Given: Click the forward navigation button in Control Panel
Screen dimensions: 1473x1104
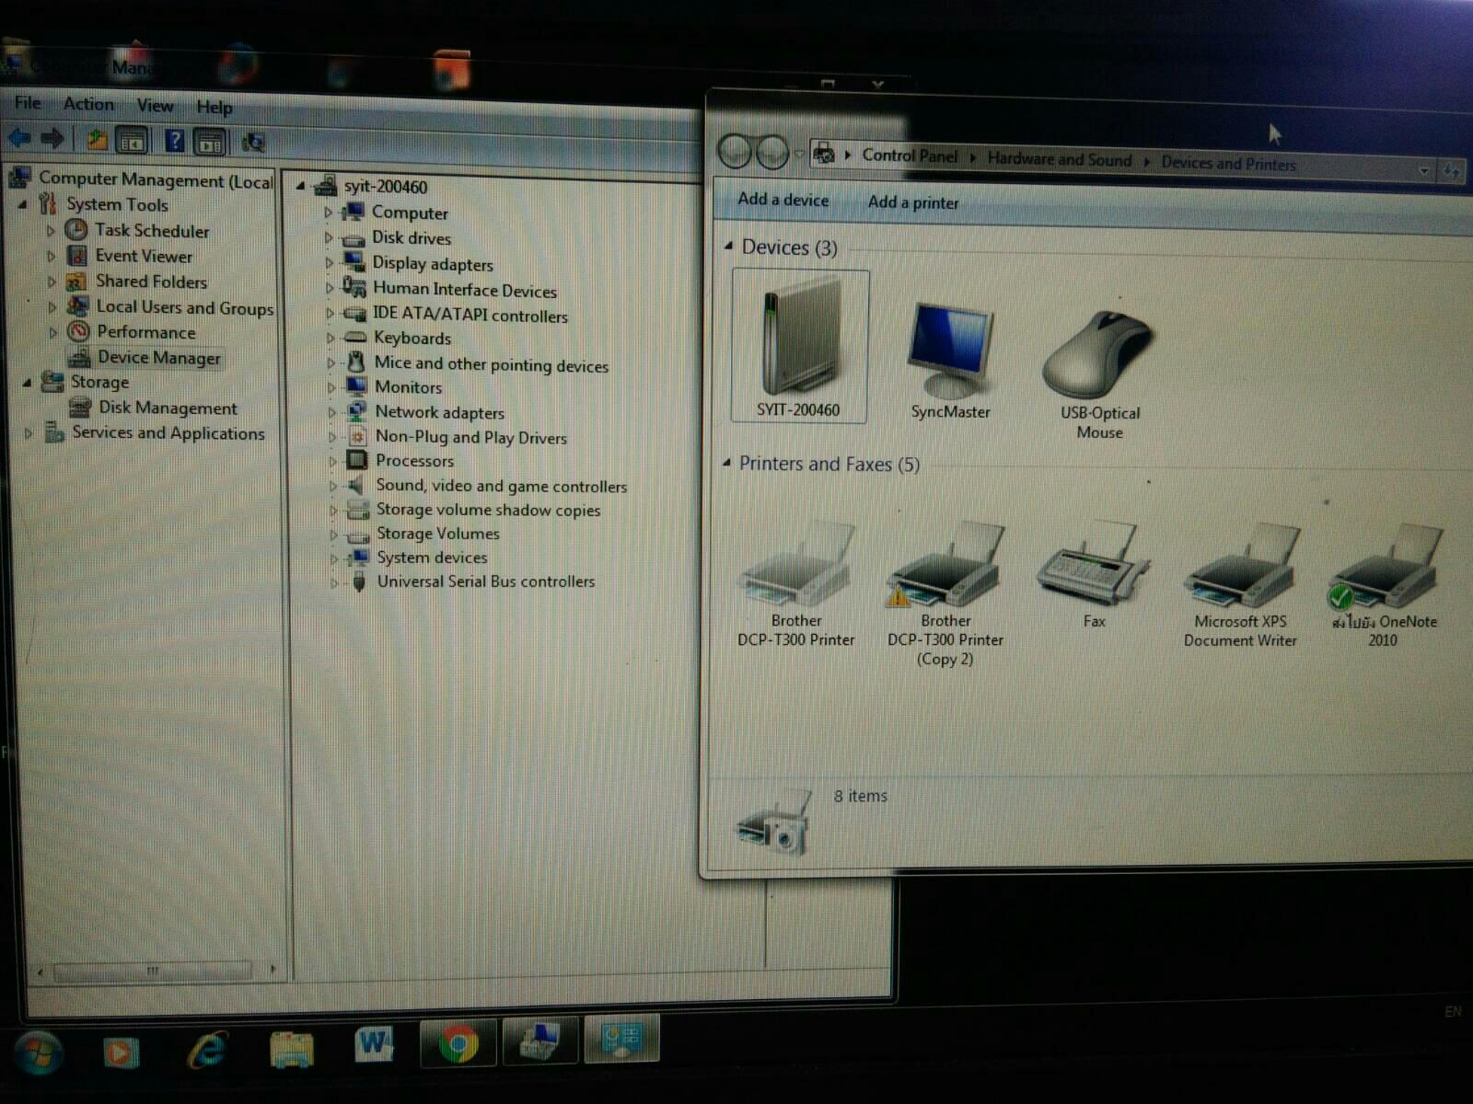Looking at the screenshot, I should point(771,152).
